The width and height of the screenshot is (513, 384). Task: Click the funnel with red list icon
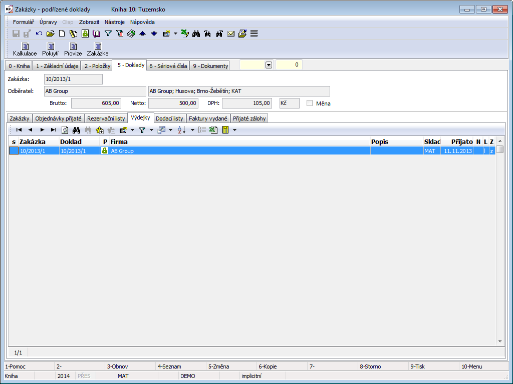120,33
